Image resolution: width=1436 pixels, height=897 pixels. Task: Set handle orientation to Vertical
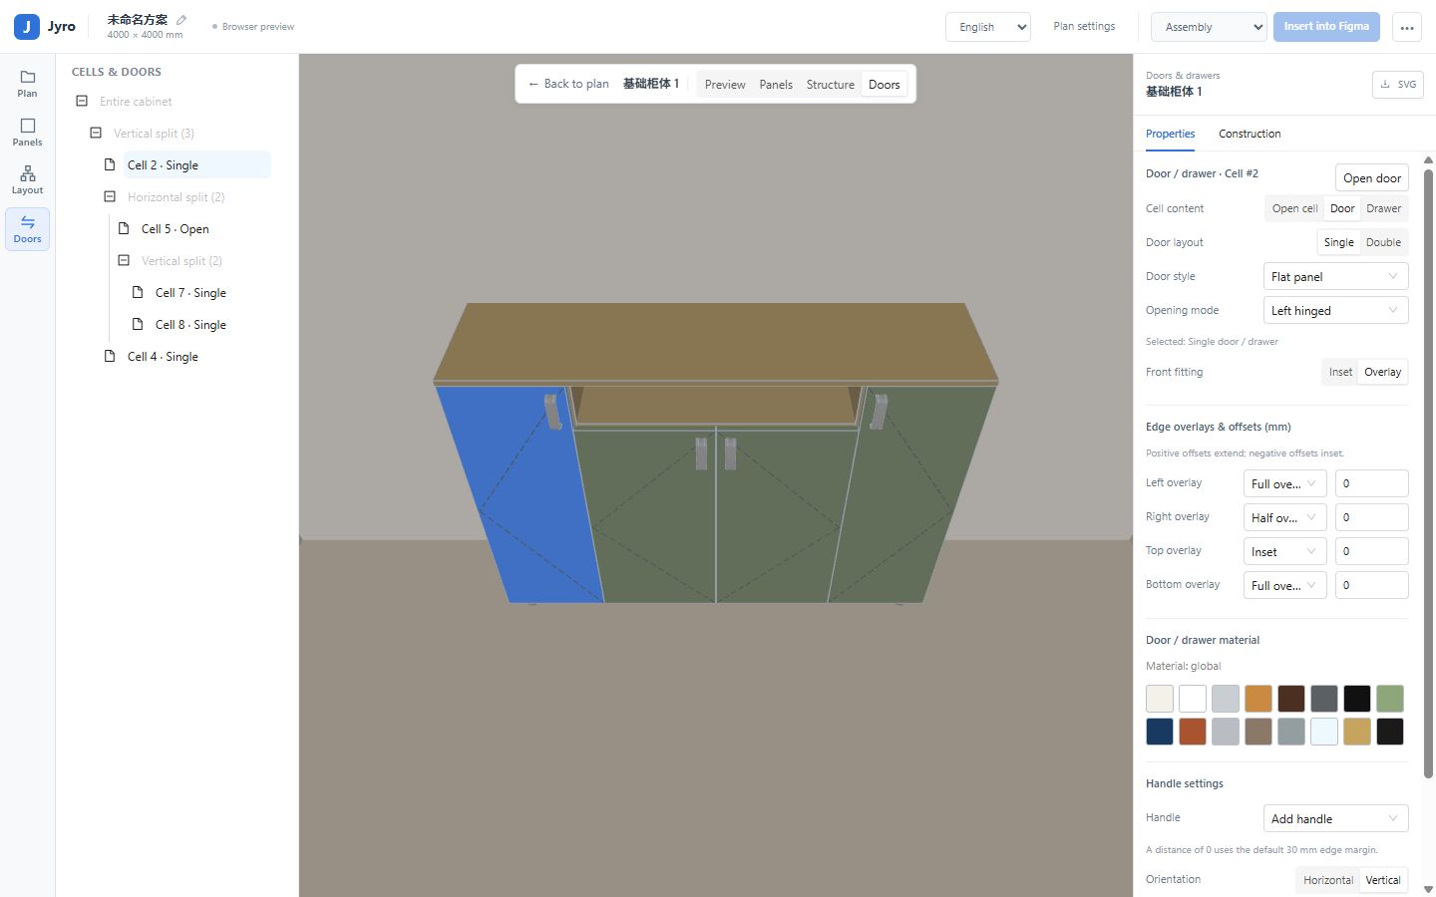point(1383,880)
